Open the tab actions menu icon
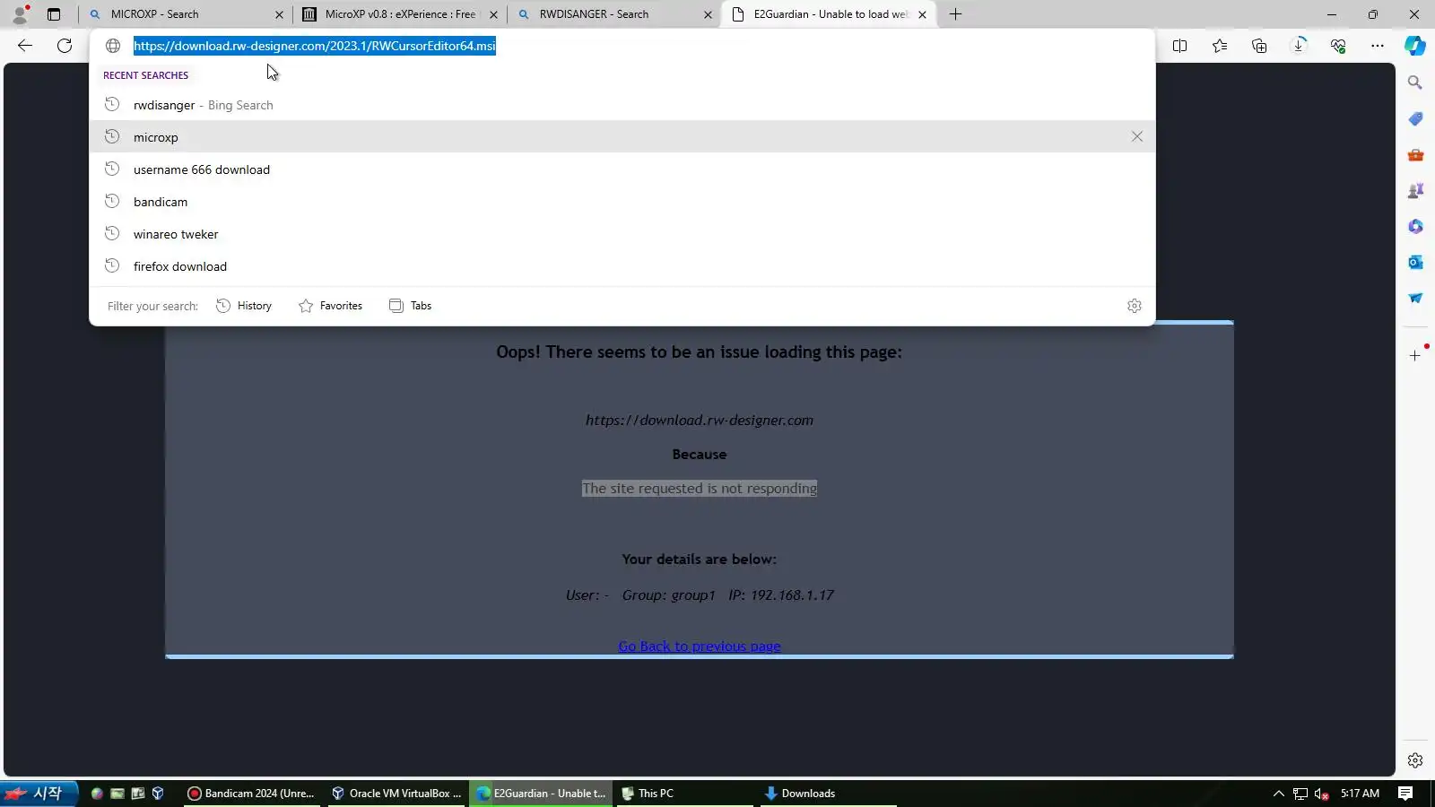 54,14
